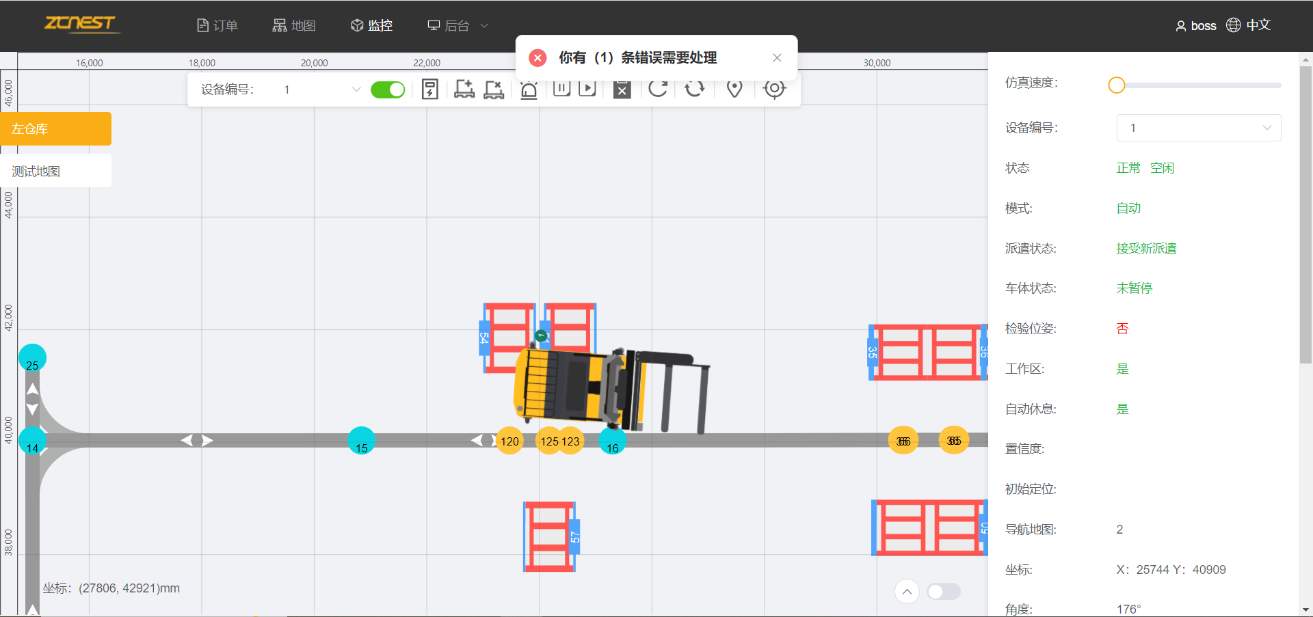Viewport: 1313px width, 617px height.
Task: Click the remove pallet toolbar icon
Action: pyautogui.click(x=494, y=90)
